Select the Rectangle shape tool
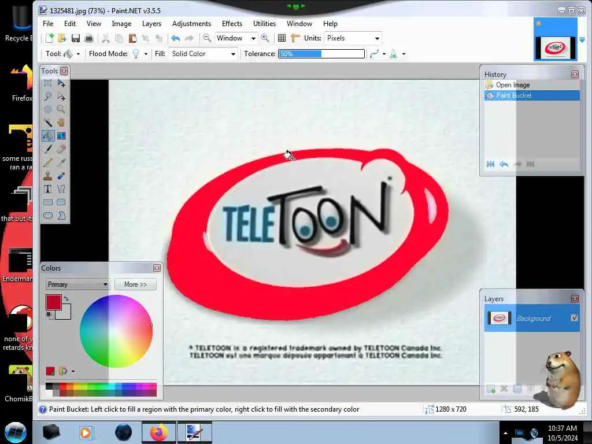 48,202
